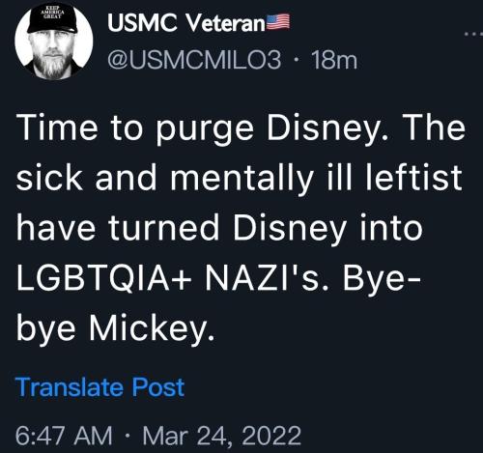Click the bearded face in the avatar
Screen dimensions: 483x453
pyautogui.click(x=53, y=55)
